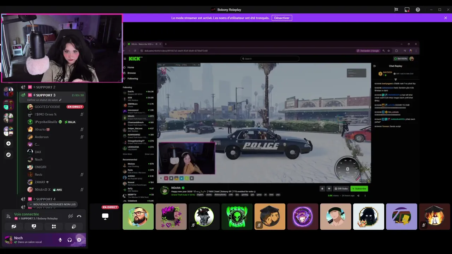This screenshot has width=452, height=254.
Task: Launch an activity from voice panel
Action: (x=54, y=226)
